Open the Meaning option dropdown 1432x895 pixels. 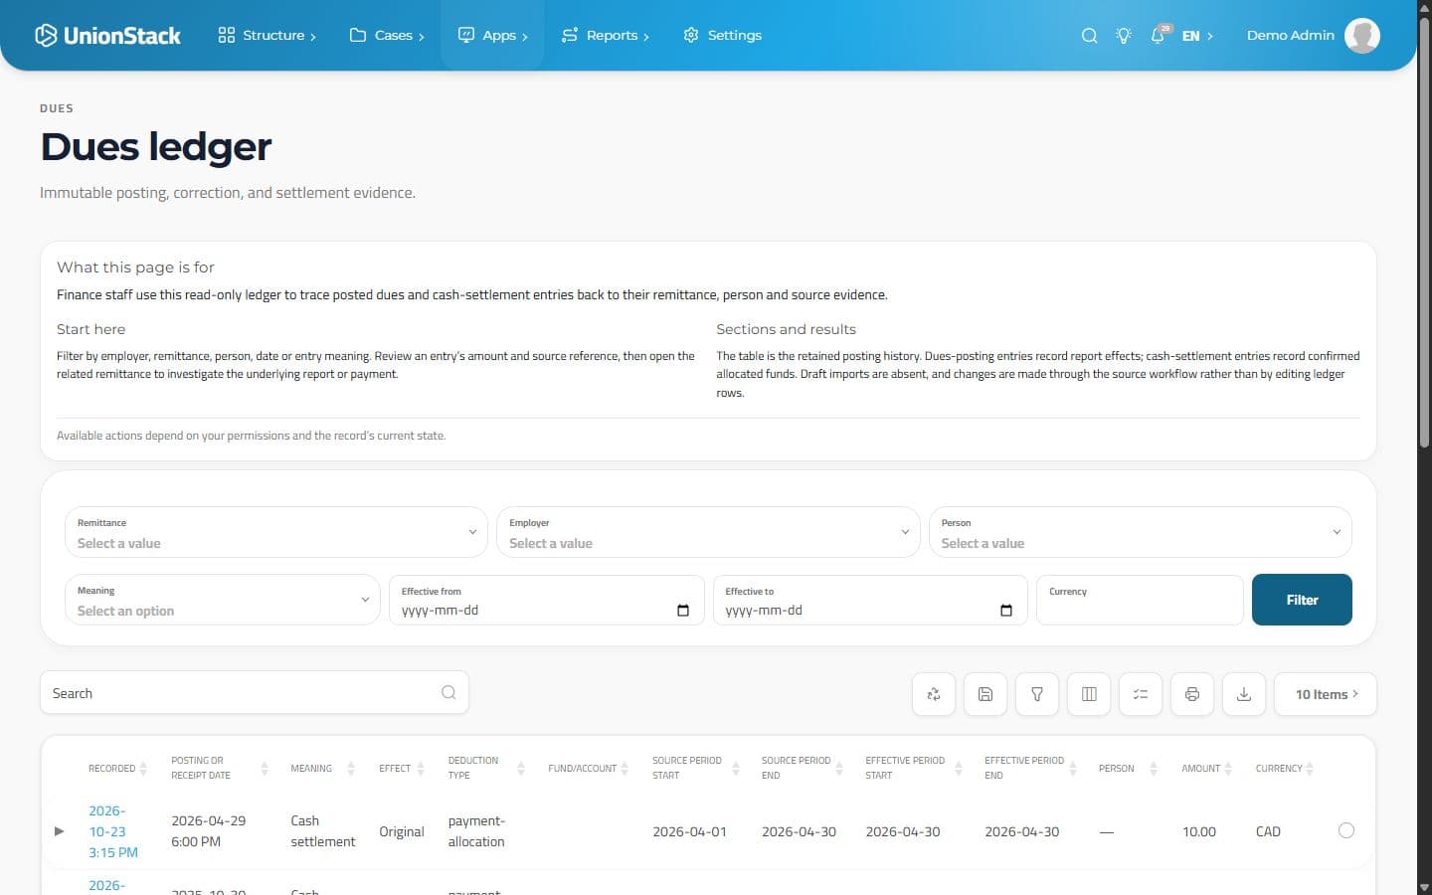pyautogui.click(x=223, y=600)
